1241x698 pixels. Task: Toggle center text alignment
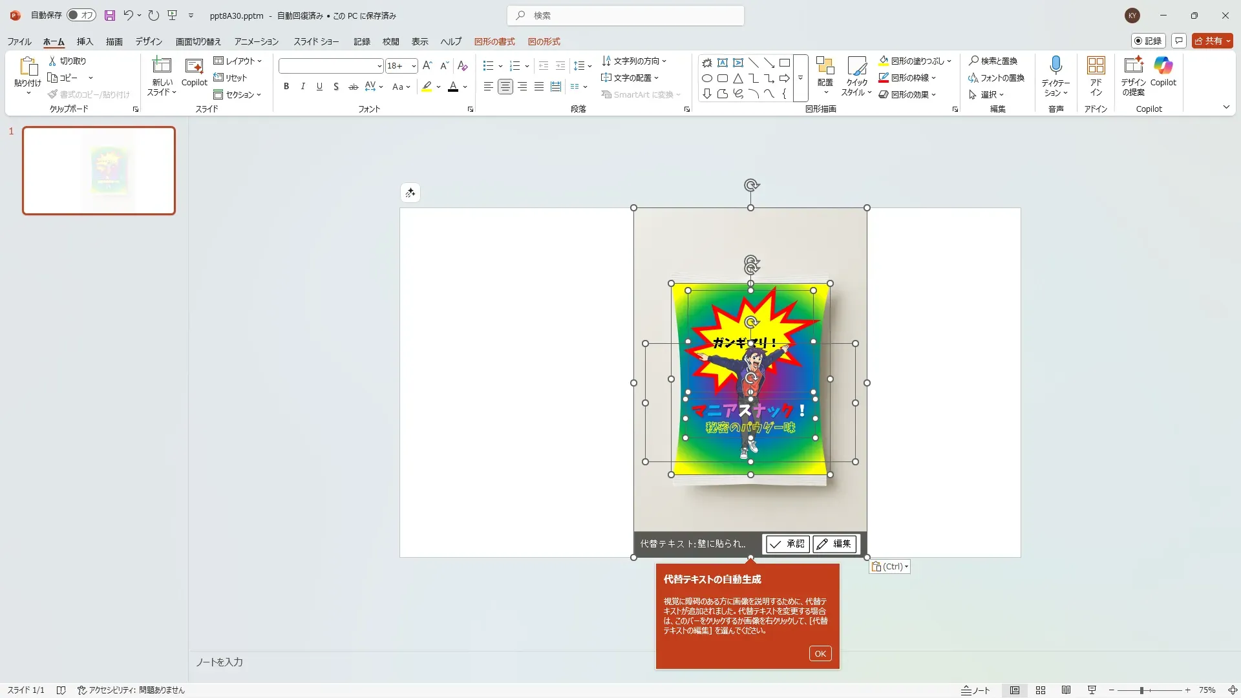[505, 87]
